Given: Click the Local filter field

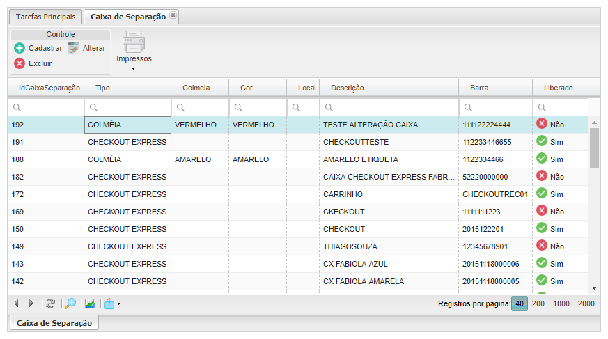Looking at the screenshot, I should pyautogui.click(x=303, y=107).
